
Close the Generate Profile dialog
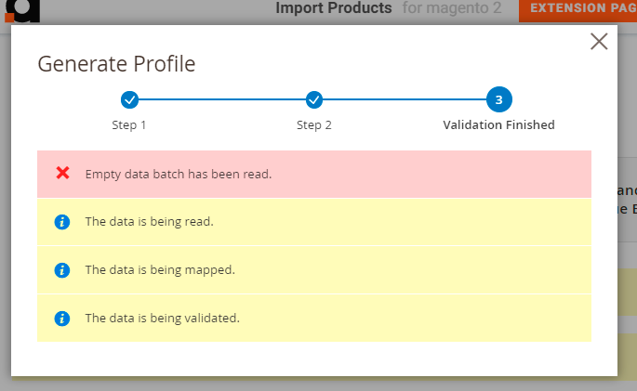pos(599,41)
